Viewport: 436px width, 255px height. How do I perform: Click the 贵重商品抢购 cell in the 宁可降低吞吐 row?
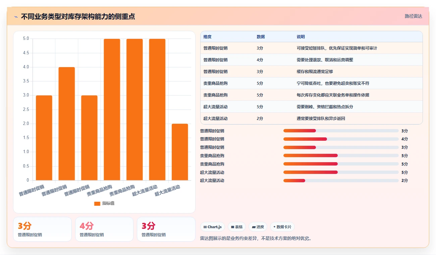point(215,83)
